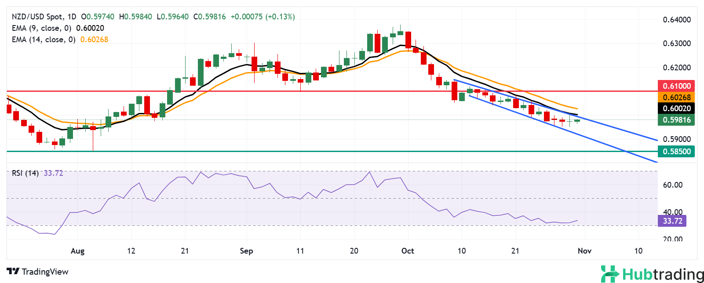The height and width of the screenshot is (283, 704).
Task: Click the green 0.58500 support level tag
Action: (676, 152)
